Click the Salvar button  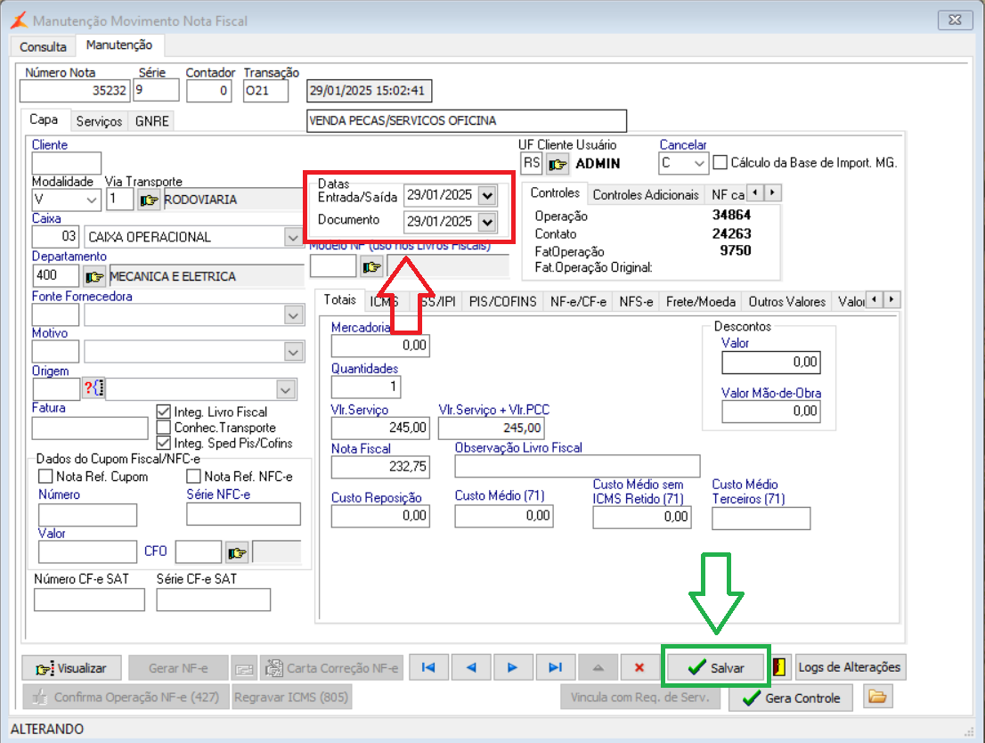(x=715, y=667)
